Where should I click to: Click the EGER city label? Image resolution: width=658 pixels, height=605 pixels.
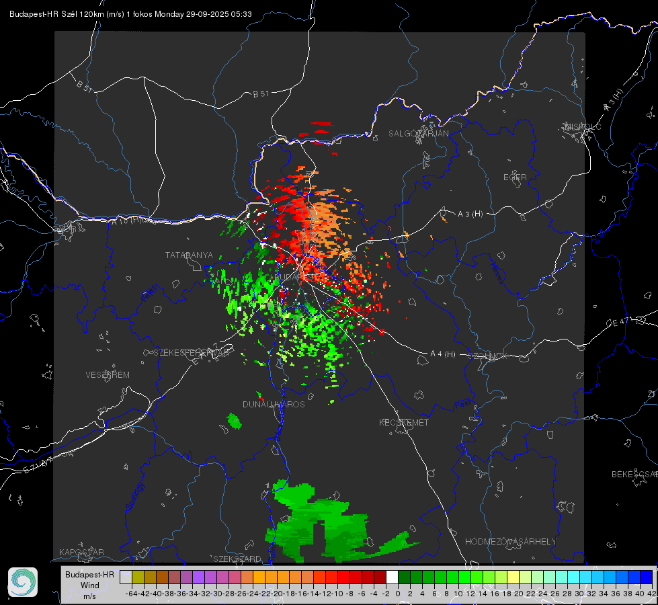click(x=515, y=177)
